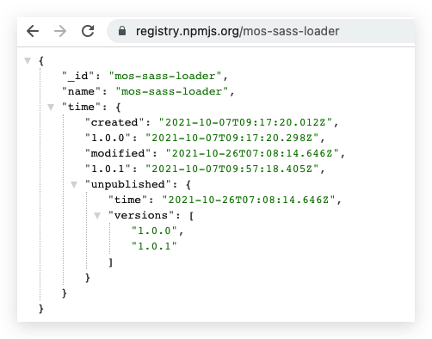Go forward with the browser forward arrow
Viewport: 432px width, 339px height.
[60, 31]
